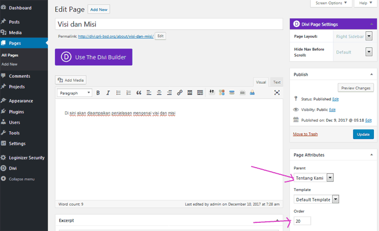The width and height of the screenshot is (379, 231).
Task: Insert a bulleted list
Action: pyautogui.click(x=118, y=93)
